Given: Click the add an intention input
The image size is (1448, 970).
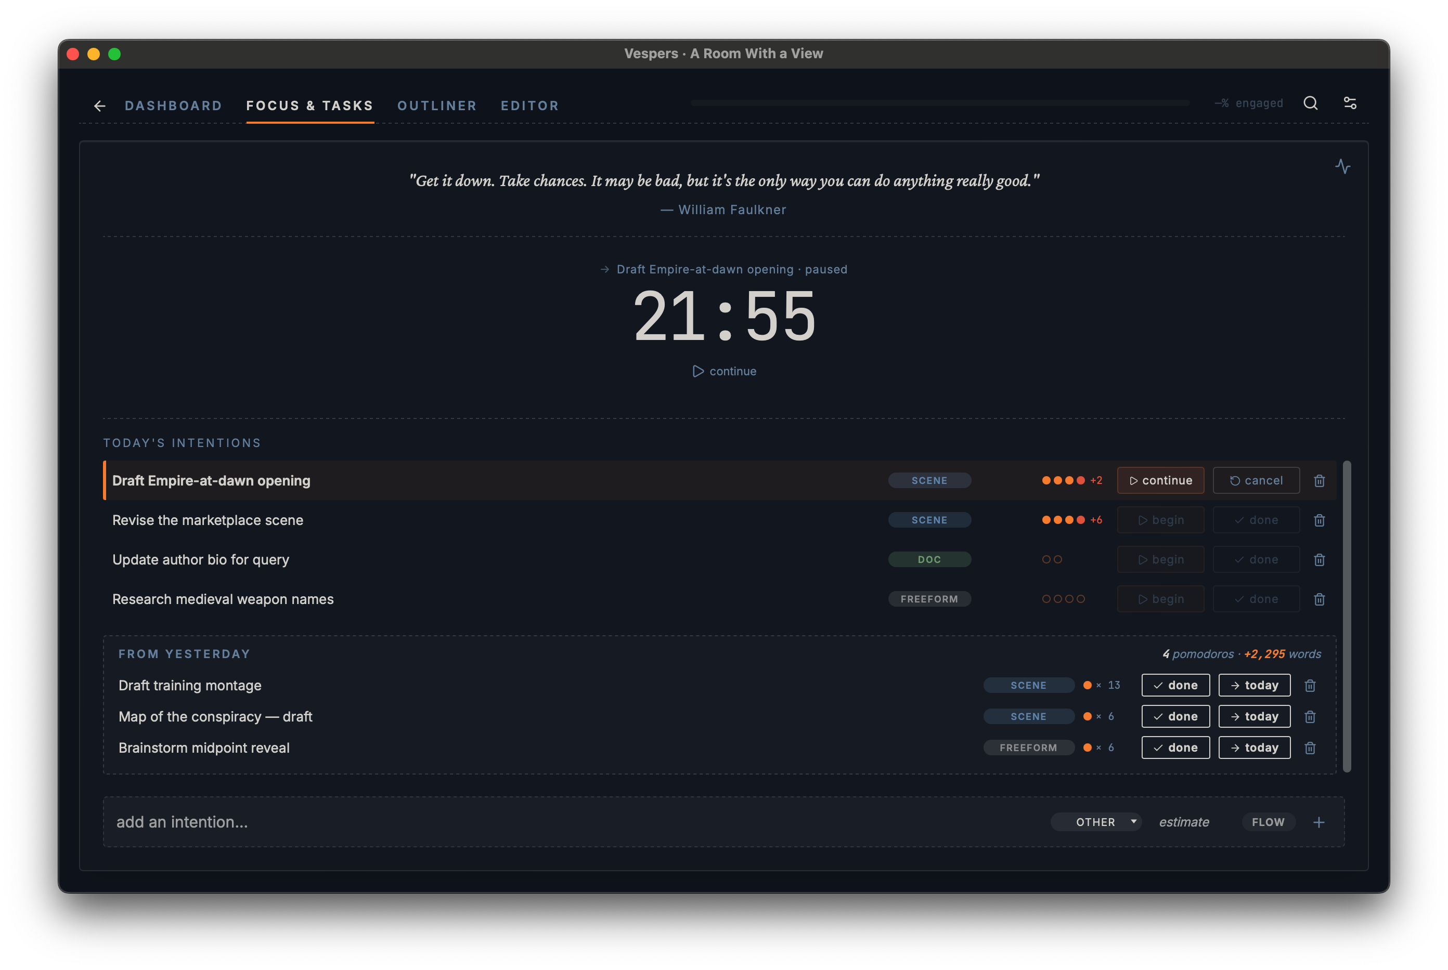Looking at the screenshot, I should coord(575,822).
